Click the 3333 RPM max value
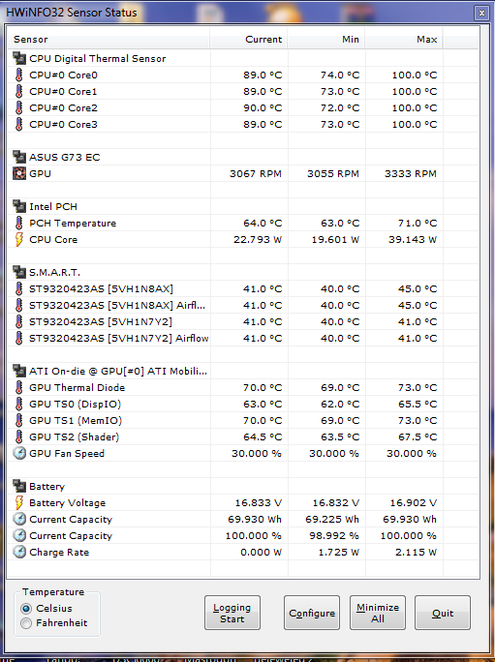495x662 pixels. click(x=411, y=174)
